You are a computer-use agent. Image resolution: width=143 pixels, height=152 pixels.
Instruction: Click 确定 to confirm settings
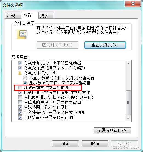pos(65,144)
